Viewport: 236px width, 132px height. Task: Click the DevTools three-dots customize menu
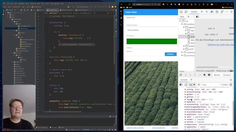pyautogui.click(x=227, y=12)
